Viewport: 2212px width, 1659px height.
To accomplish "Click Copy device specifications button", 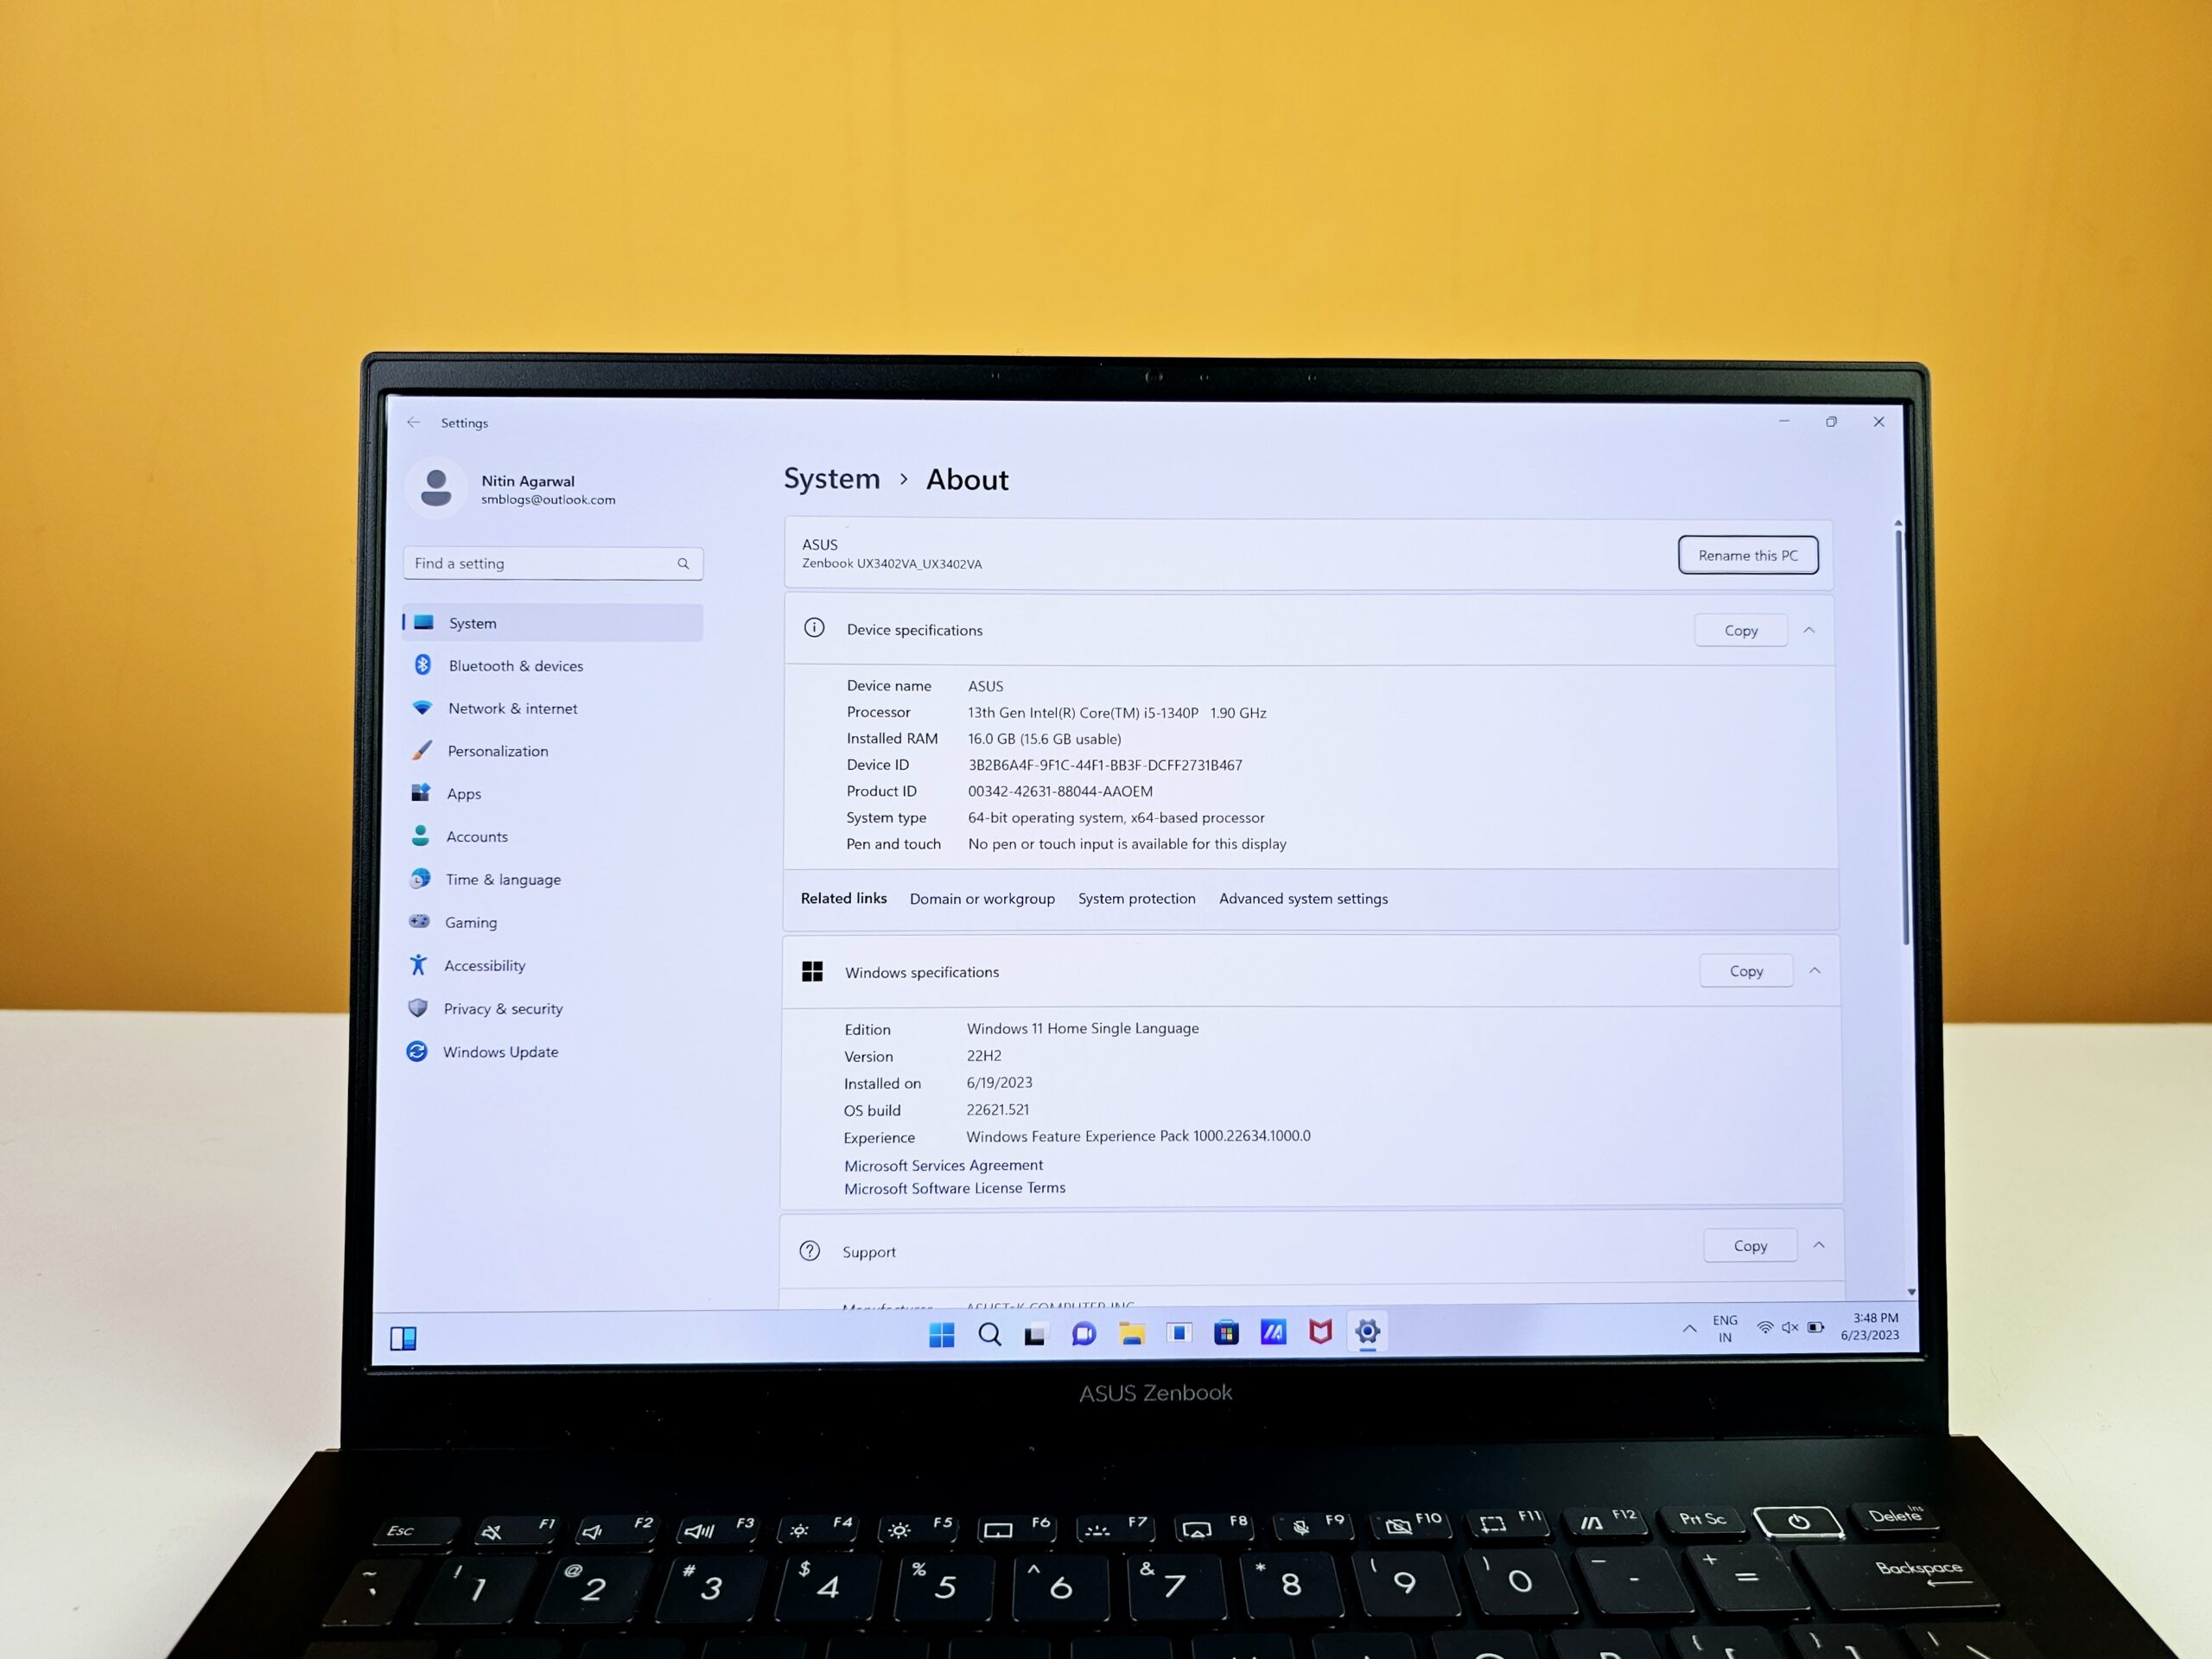I will click(1740, 631).
